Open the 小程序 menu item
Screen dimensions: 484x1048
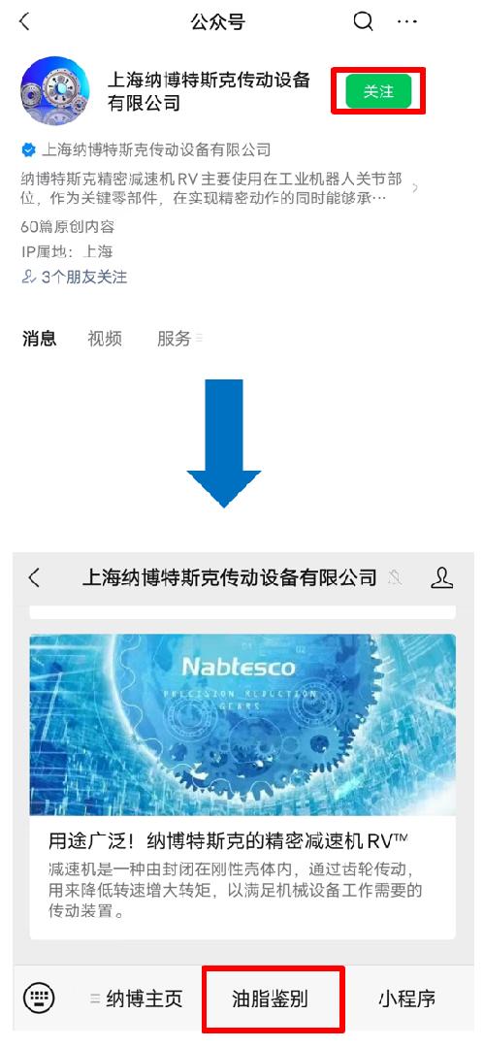point(407,999)
